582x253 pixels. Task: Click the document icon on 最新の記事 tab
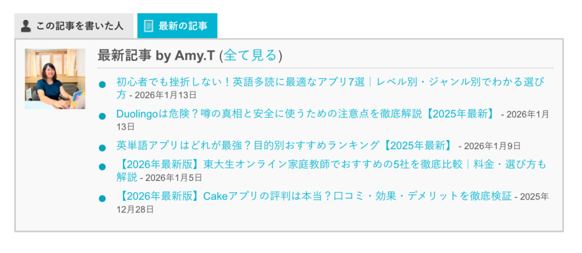pyautogui.click(x=149, y=26)
